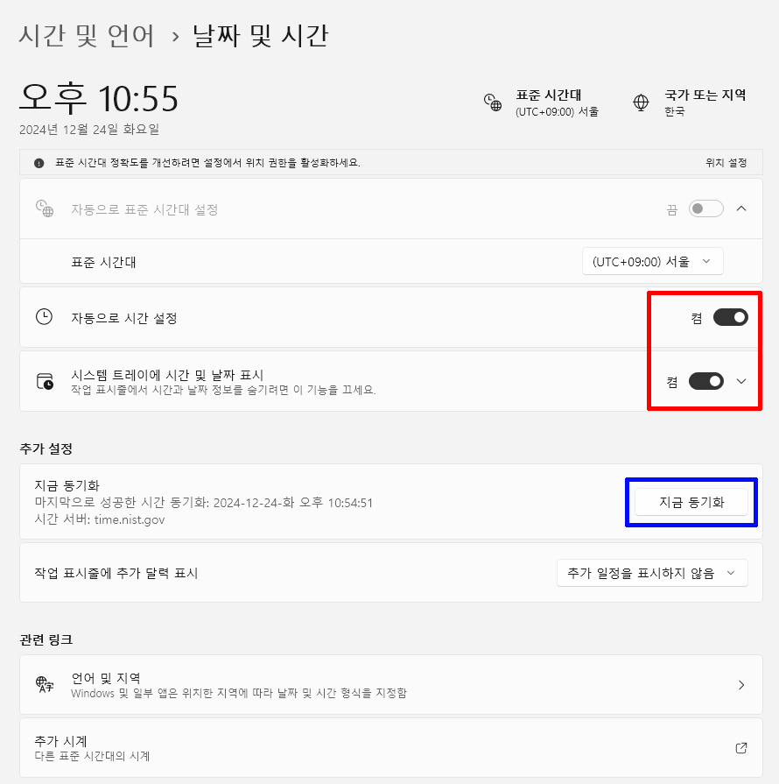
Task: Click the 국가 또는 지역 globe icon
Action: pyautogui.click(x=641, y=102)
